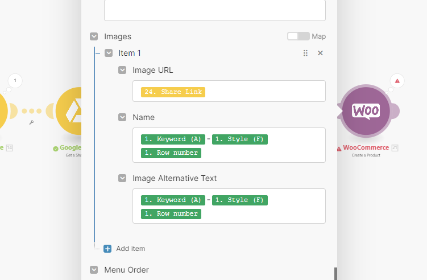The width and height of the screenshot is (427, 280).
Task: Click the WooCommerce module icon
Action: pyautogui.click(x=367, y=111)
